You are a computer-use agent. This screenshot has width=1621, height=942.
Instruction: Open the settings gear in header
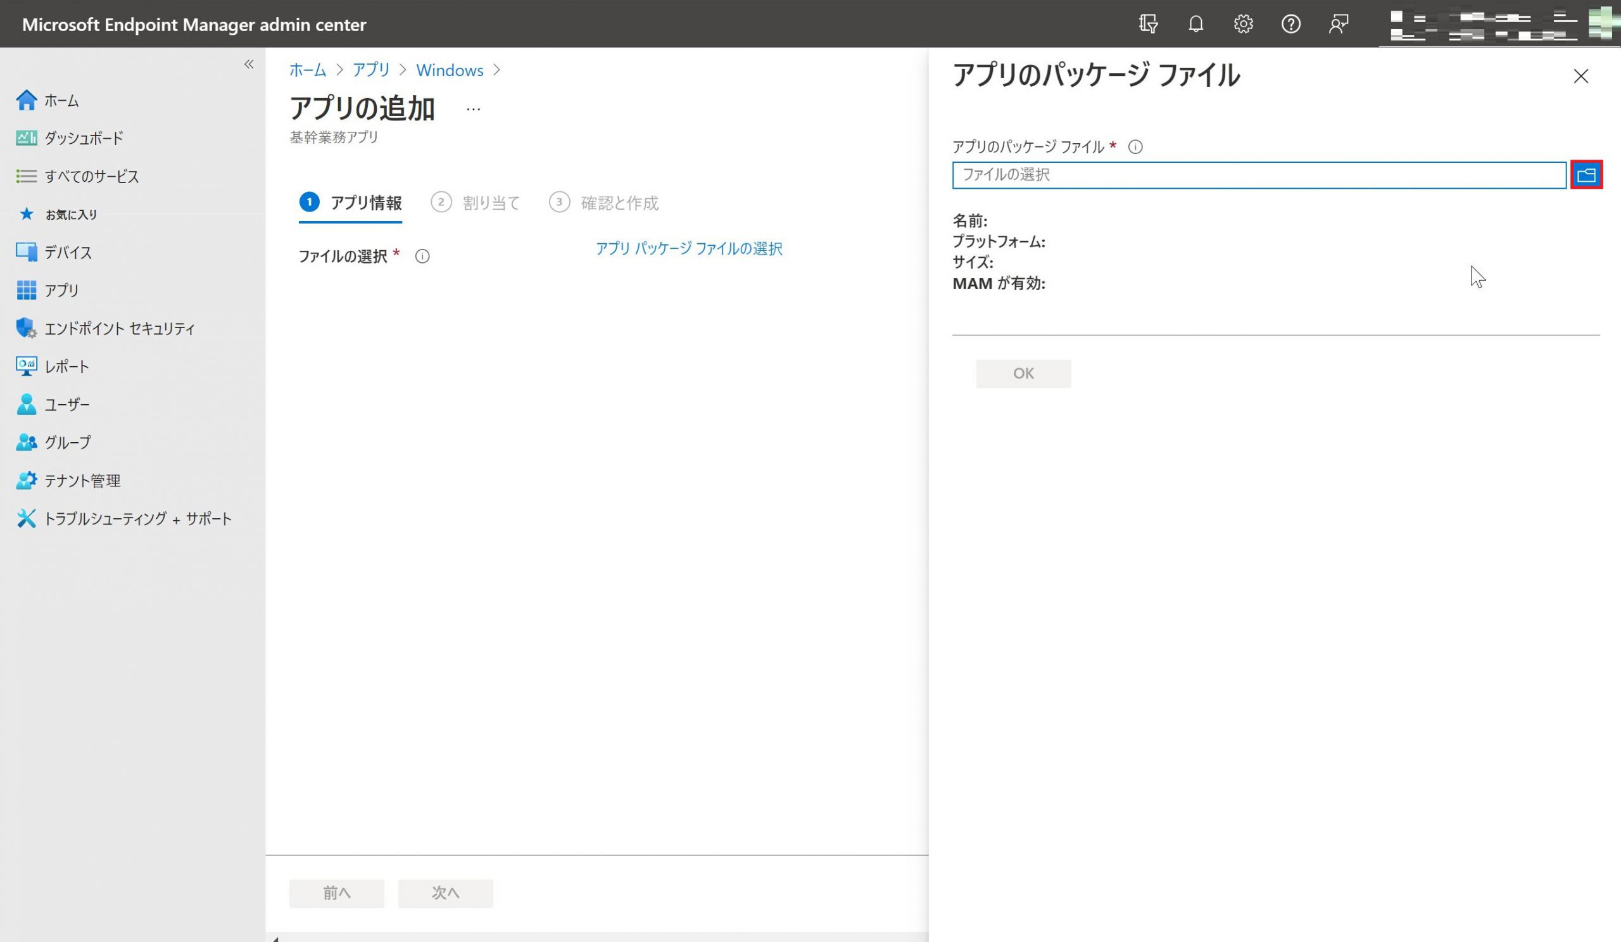click(x=1243, y=24)
